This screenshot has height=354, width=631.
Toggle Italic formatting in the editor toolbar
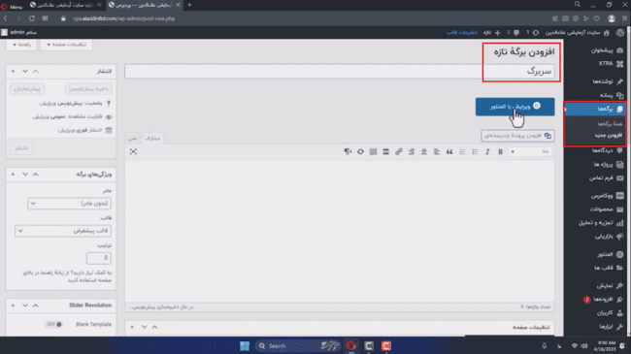(x=487, y=151)
